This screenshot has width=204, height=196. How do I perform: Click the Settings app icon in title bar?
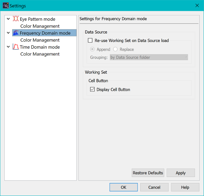(5, 6)
